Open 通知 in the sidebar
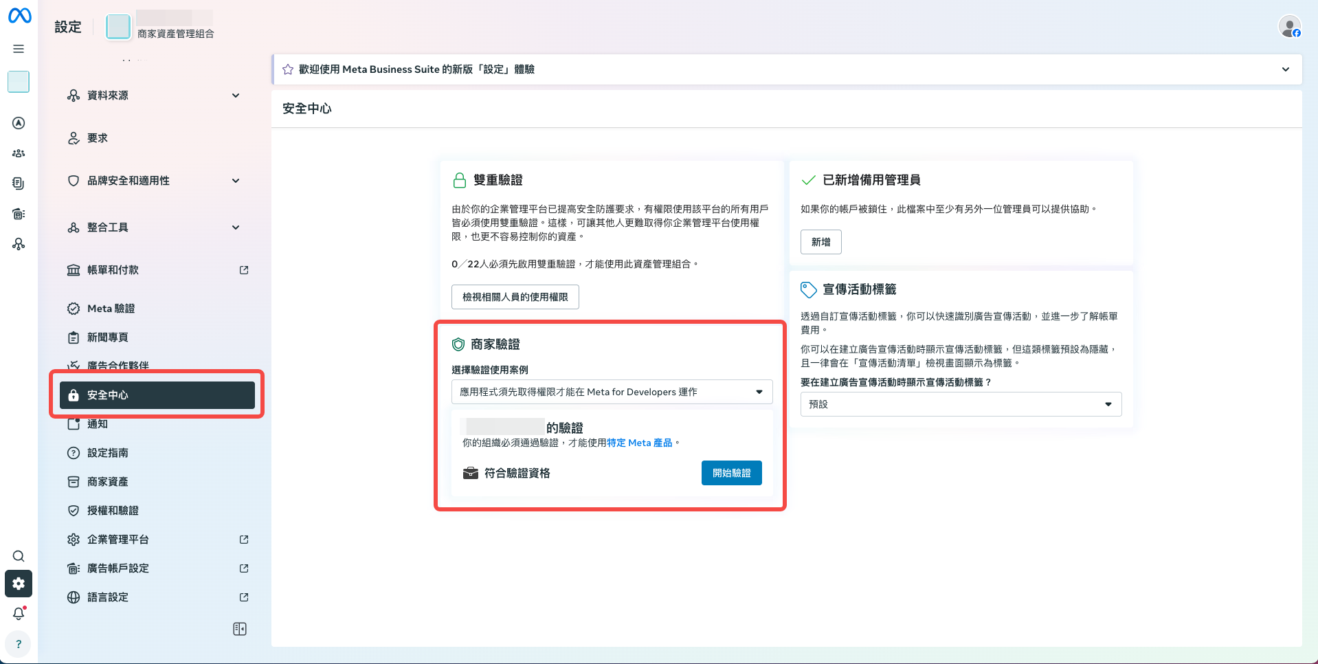1318x664 pixels. pyautogui.click(x=157, y=424)
